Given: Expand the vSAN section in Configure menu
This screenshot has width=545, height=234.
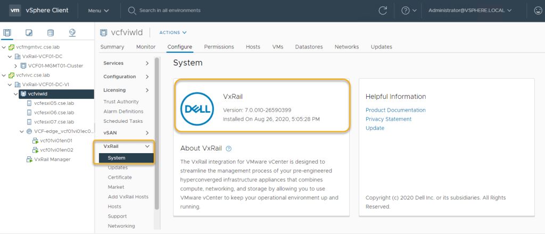Looking at the screenshot, I should click(x=147, y=132).
